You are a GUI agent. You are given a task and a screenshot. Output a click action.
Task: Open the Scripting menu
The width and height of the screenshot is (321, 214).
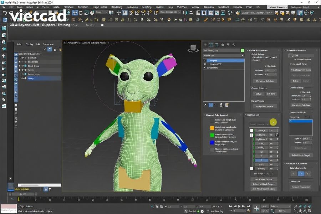(x=147, y=7)
